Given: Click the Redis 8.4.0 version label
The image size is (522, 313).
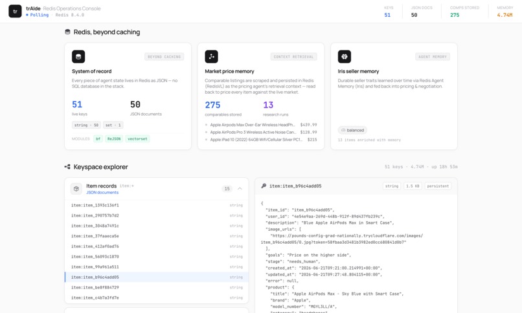Looking at the screenshot, I should (x=69, y=15).
